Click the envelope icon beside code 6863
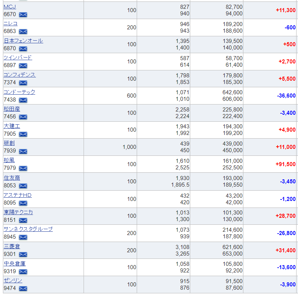The image size is (298, 297). pyautogui.click(x=23, y=32)
